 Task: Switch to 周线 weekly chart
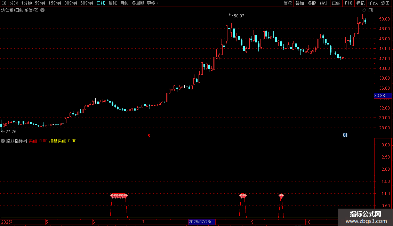(x=113, y=3)
